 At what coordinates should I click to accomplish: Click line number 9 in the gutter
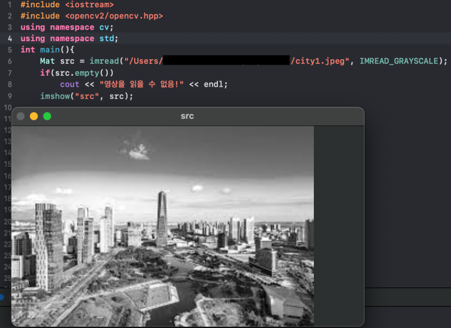coord(10,96)
